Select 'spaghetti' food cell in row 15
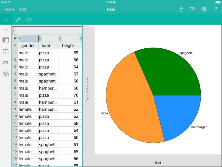222x167 pixels. click(49, 152)
